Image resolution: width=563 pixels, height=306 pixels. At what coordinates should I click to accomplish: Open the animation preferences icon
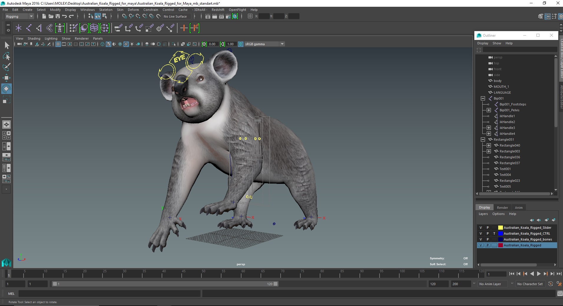pyautogui.click(x=559, y=284)
